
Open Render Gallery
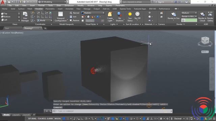click(210, 16)
